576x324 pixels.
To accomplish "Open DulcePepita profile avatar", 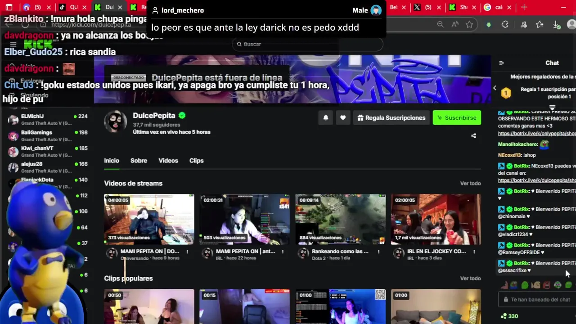I will click(115, 121).
